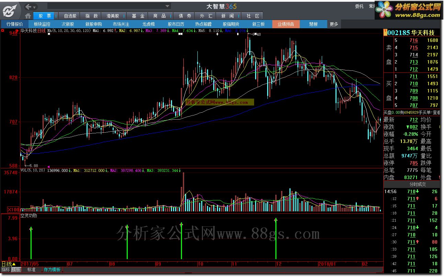Expand the 港美股 submenu dots
Image resolution: width=444 pixels, height=277 pixels.
(x=124, y=16)
